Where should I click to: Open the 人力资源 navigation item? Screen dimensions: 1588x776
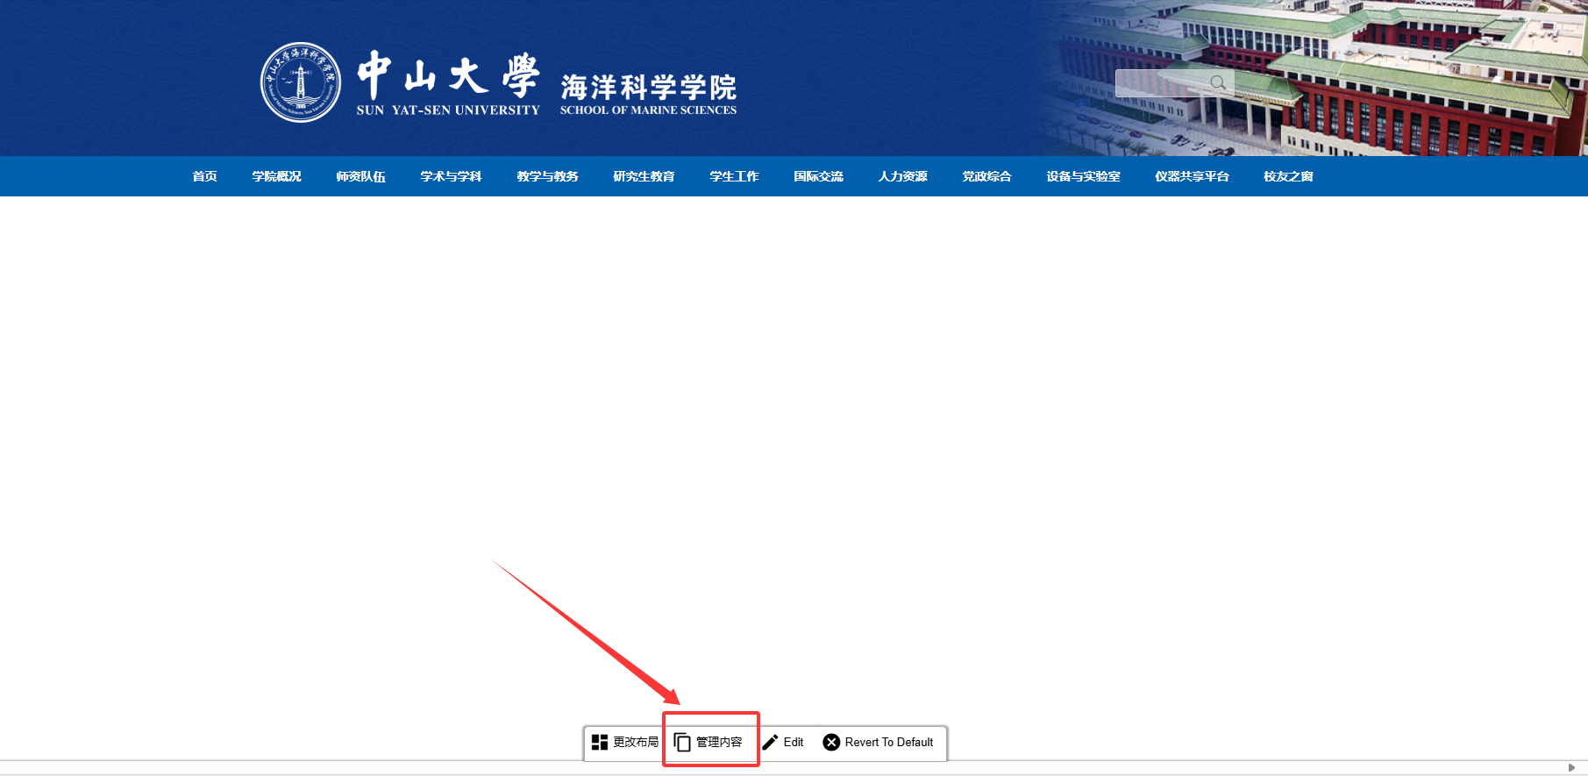(902, 176)
